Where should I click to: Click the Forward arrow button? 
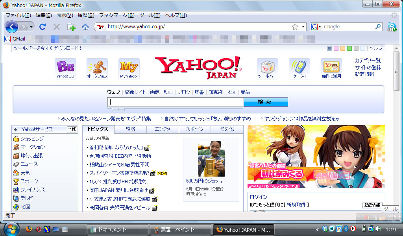click(23, 27)
